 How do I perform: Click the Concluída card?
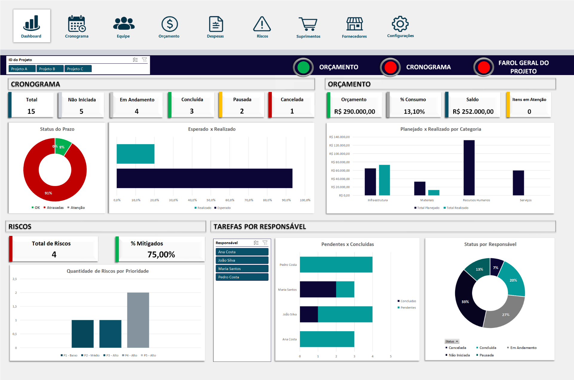click(x=191, y=105)
